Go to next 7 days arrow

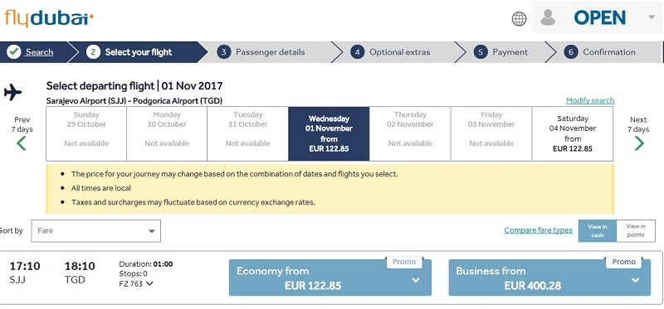point(639,143)
